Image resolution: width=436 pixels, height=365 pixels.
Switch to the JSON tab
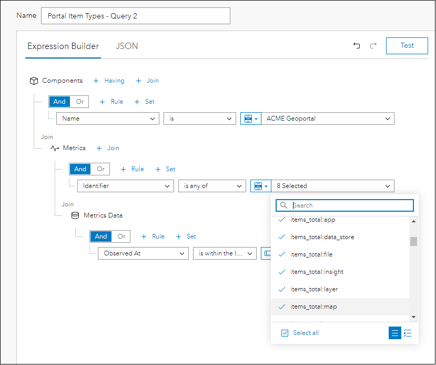tap(127, 46)
